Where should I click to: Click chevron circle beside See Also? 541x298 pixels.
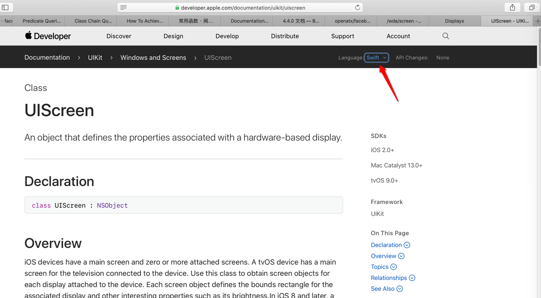tap(400, 289)
